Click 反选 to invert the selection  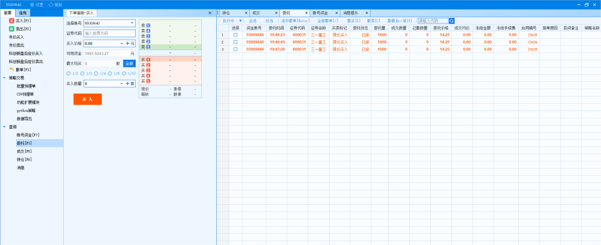[269, 21]
